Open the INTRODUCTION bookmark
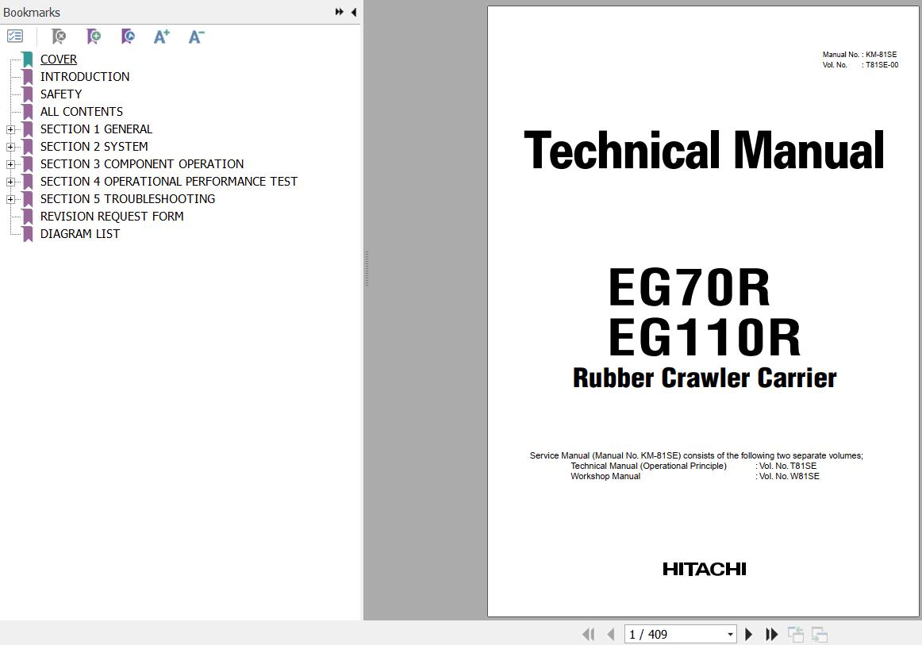922x645 pixels. (x=85, y=77)
